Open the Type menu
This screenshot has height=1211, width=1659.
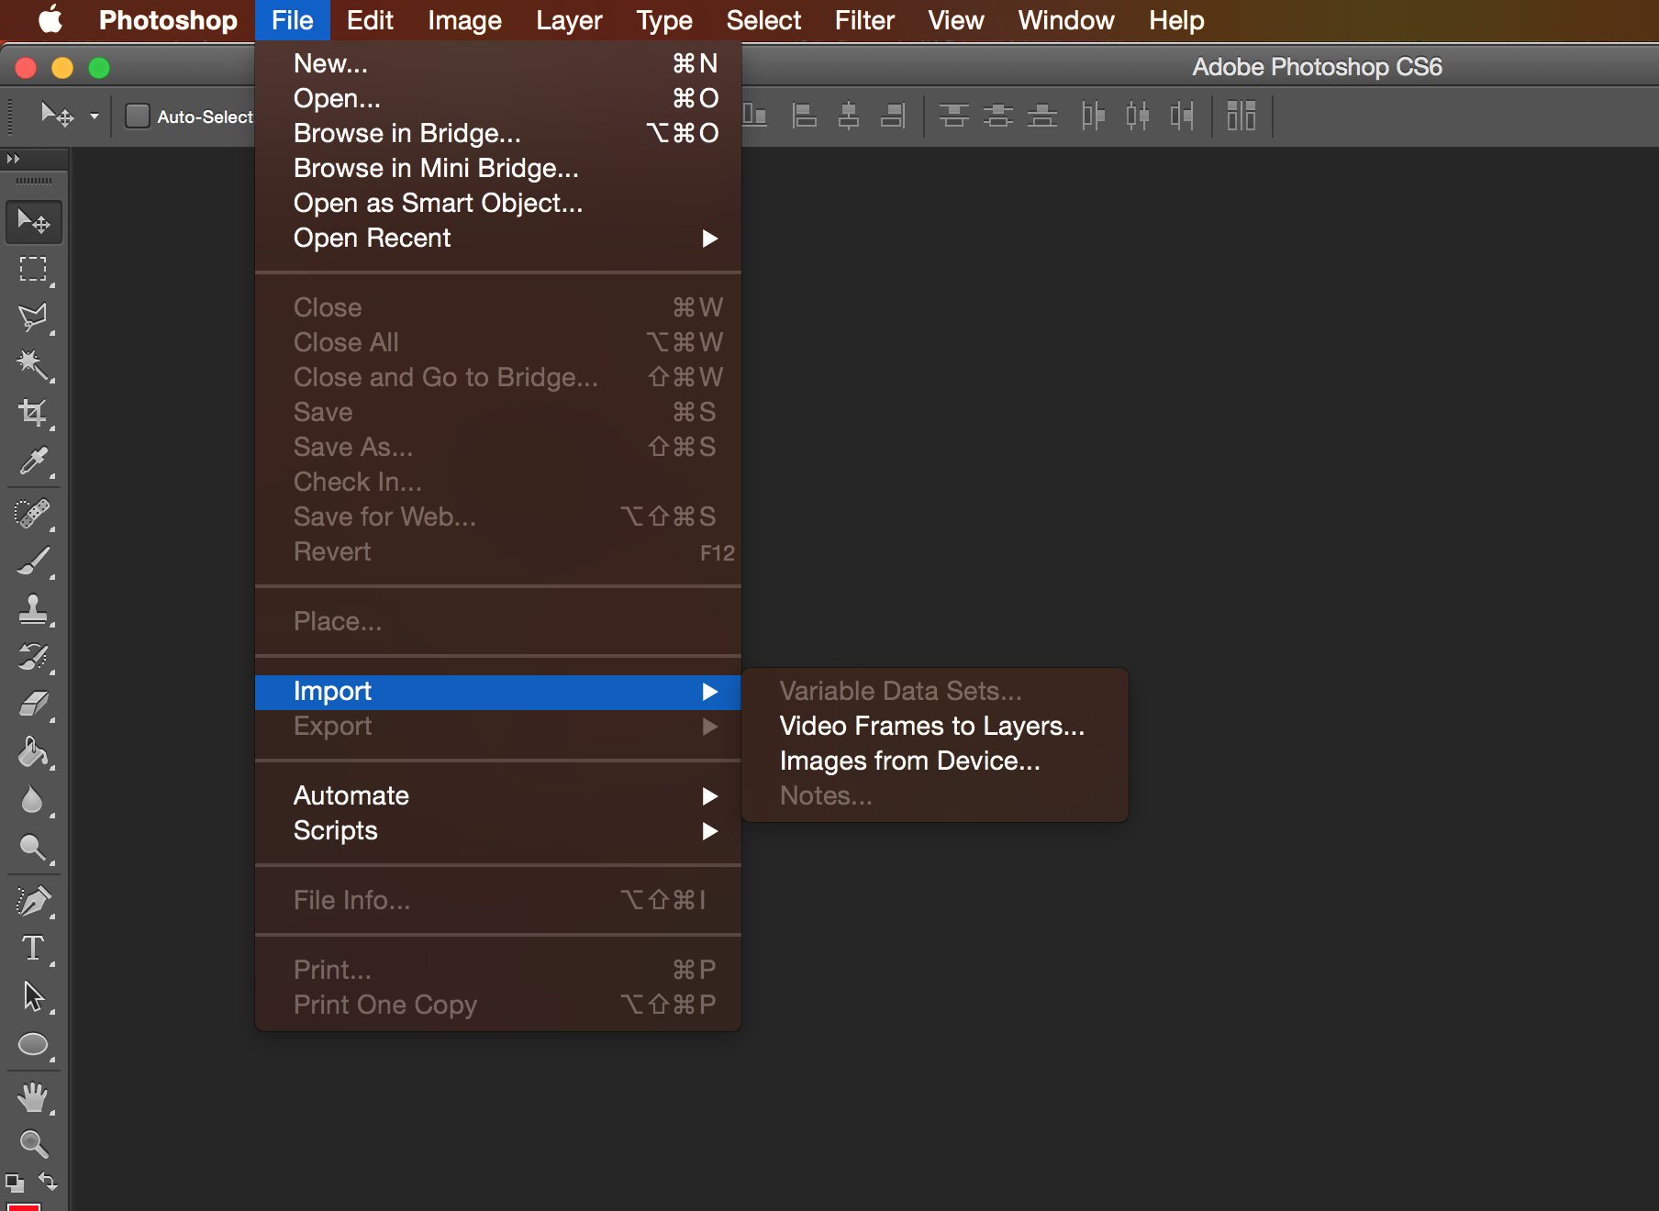[x=664, y=20]
